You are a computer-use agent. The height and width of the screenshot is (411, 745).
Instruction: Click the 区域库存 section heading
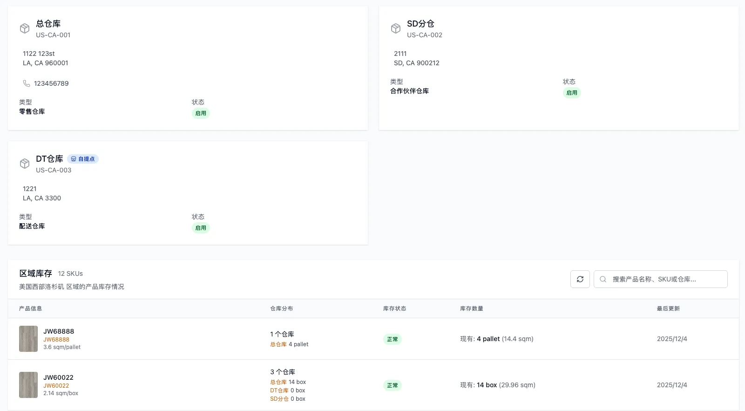tap(36, 274)
